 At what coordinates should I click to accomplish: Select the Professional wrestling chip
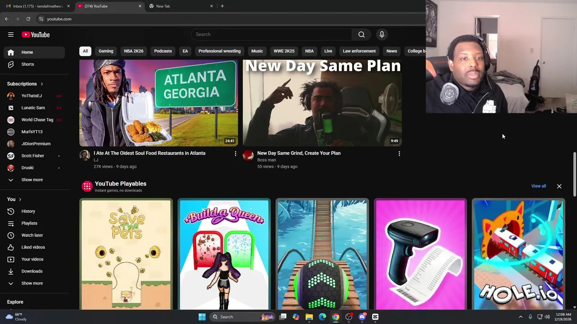click(x=220, y=51)
